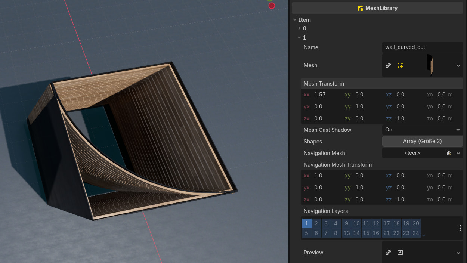Screen dimensions: 467x263
Task: Click the quick-load folder icon for Navigation Mesh
Action: point(448,153)
